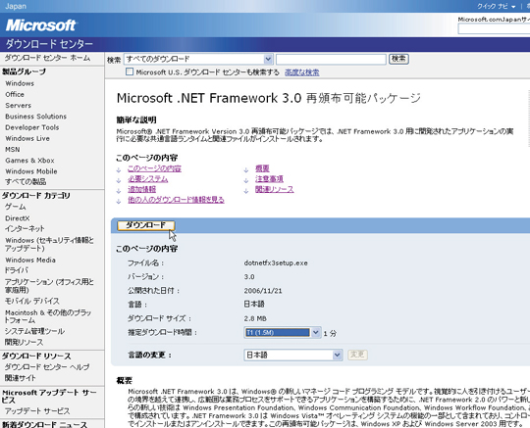
Task: Jump to このページの内容 link
Action: click(154, 168)
